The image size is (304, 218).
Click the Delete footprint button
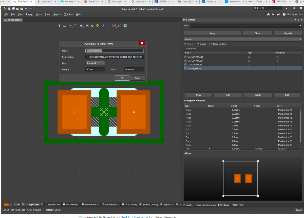(258, 95)
